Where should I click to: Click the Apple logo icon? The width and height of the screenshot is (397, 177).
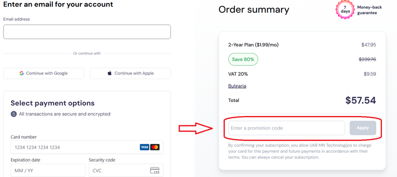click(x=110, y=73)
